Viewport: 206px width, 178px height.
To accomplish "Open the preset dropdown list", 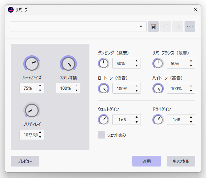I will coord(79,27).
